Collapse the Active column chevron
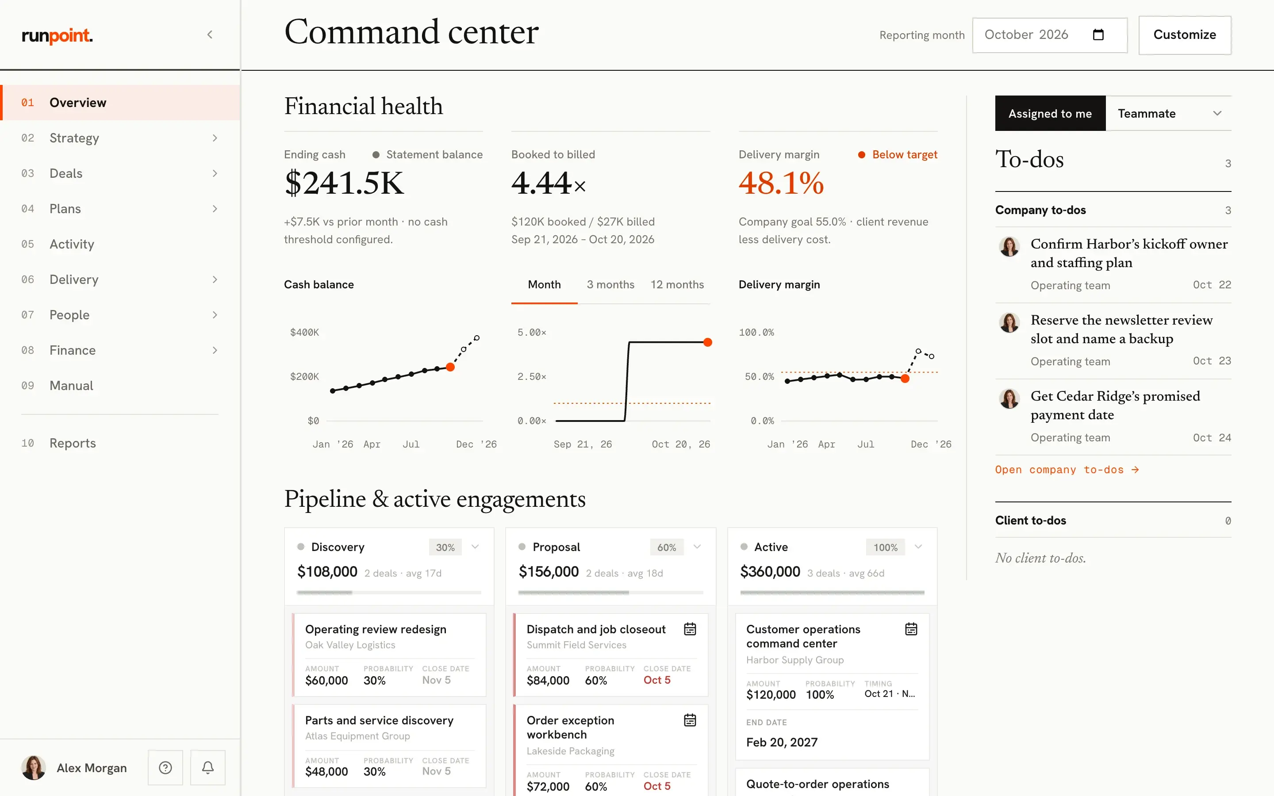The height and width of the screenshot is (796, 1274). tap(918, 547)
